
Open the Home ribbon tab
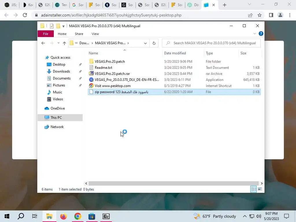(62, 34)
